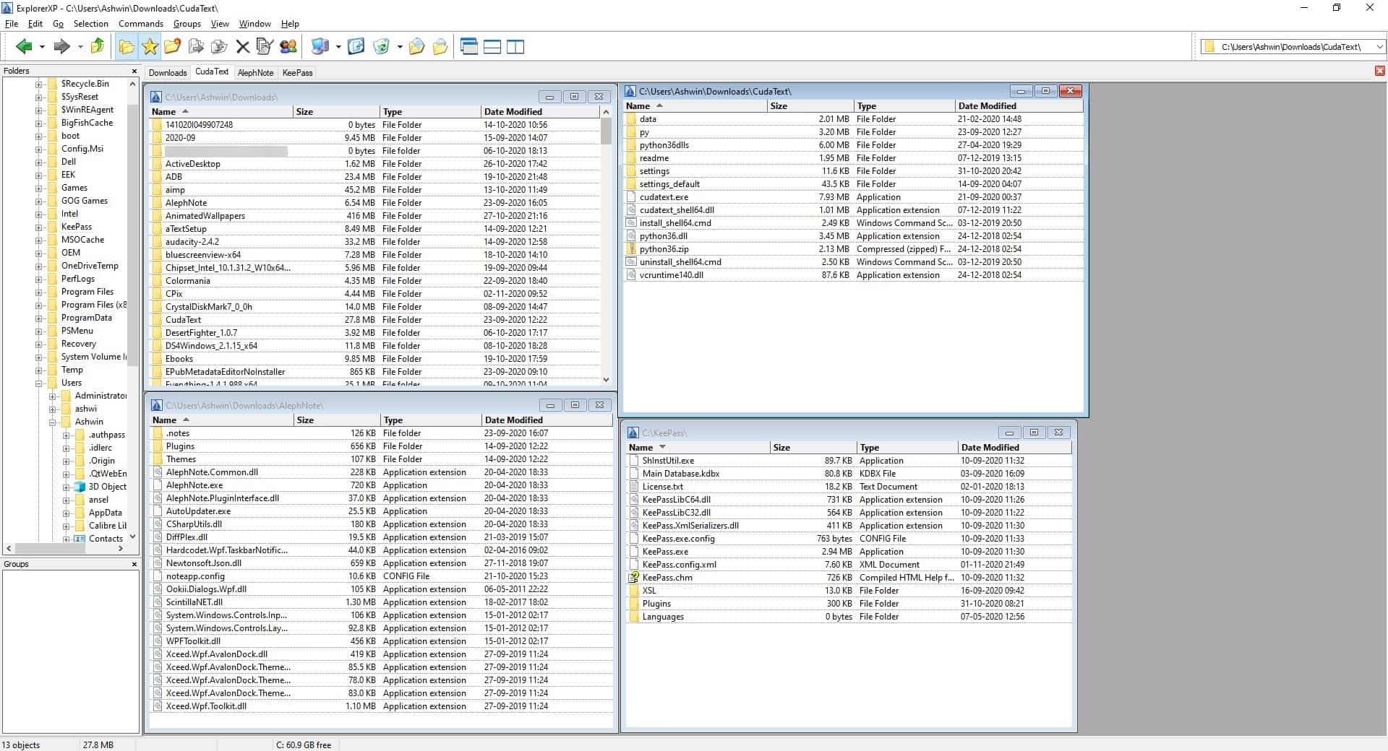Open the Back history dropdown arrow
Image resolution: width=1388 pixels, height=751 pixels.
(x=42, y=47)
